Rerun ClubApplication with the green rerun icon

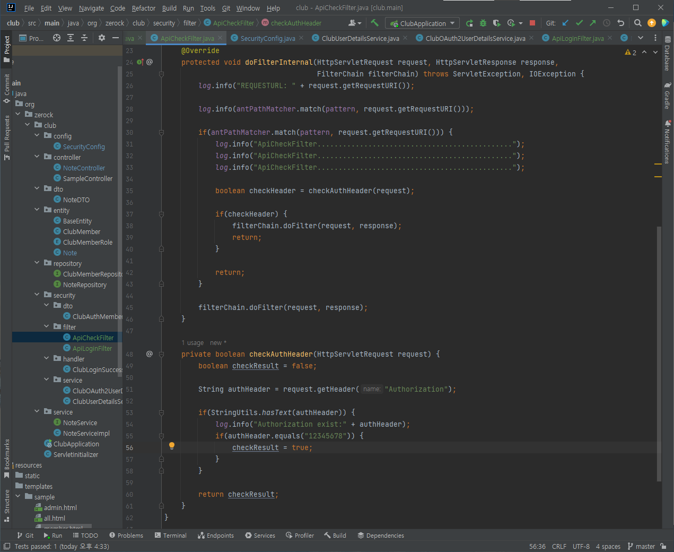coord(469,23)
